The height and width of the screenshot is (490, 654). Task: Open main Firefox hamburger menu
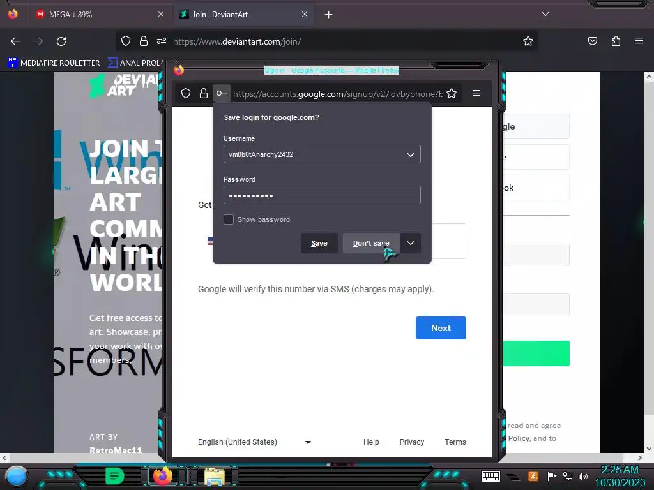pyautogui.click(x=639, y=41)
